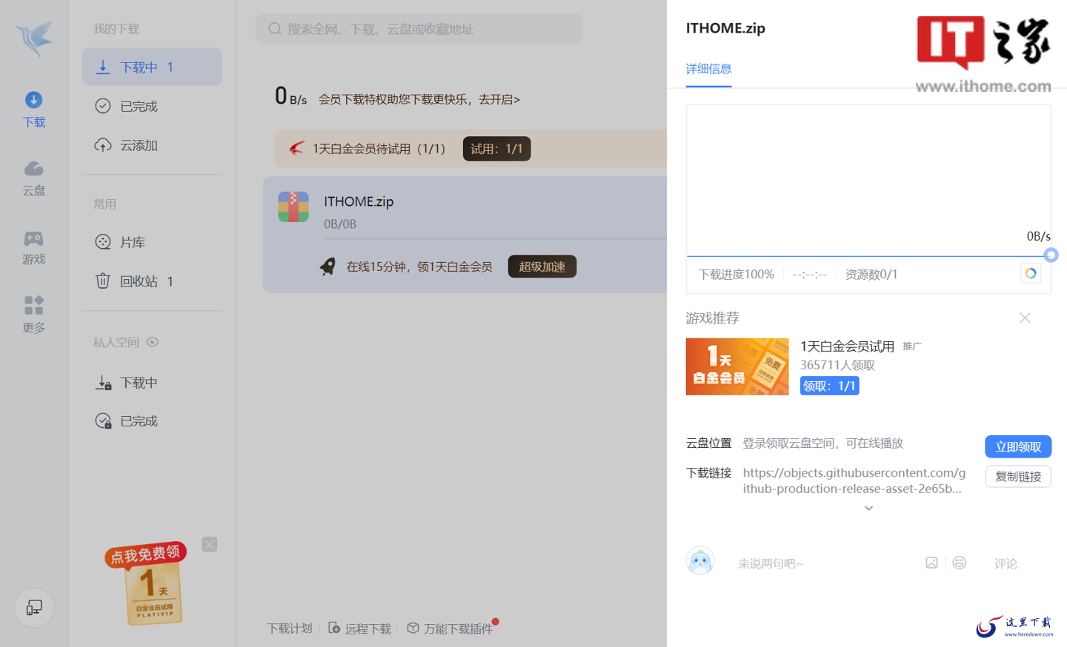Click the 资源数0/1 status text
This screenshot has width=1067, height=647.
[871, 275]
